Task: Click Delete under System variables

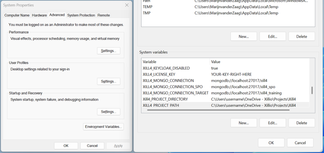Action: 301,123
